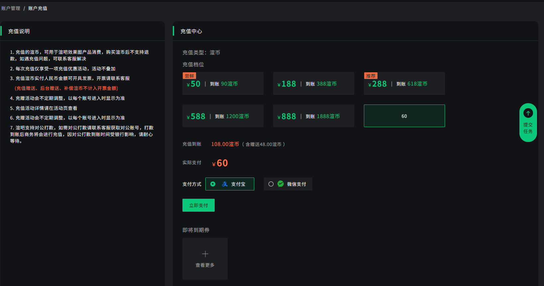
Task: Open 查看更多 expiring coupons card
Action: pyautogui.click(x=205, y=259)
